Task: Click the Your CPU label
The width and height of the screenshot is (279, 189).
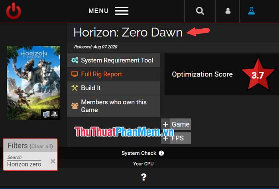Action: [143, 164]
